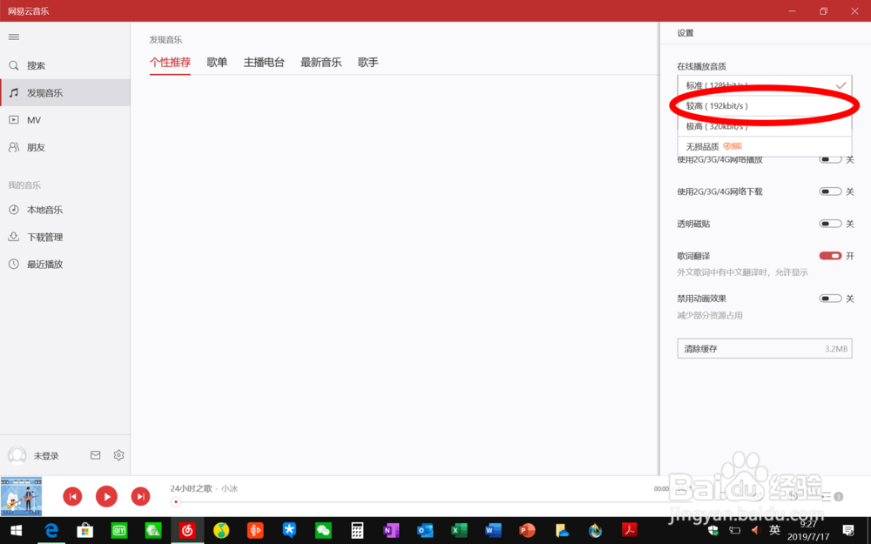This screenshot has height=544, width=871.
Task: Select 发现音乐 in the sidebar
Action: click(x=65, y=93)
